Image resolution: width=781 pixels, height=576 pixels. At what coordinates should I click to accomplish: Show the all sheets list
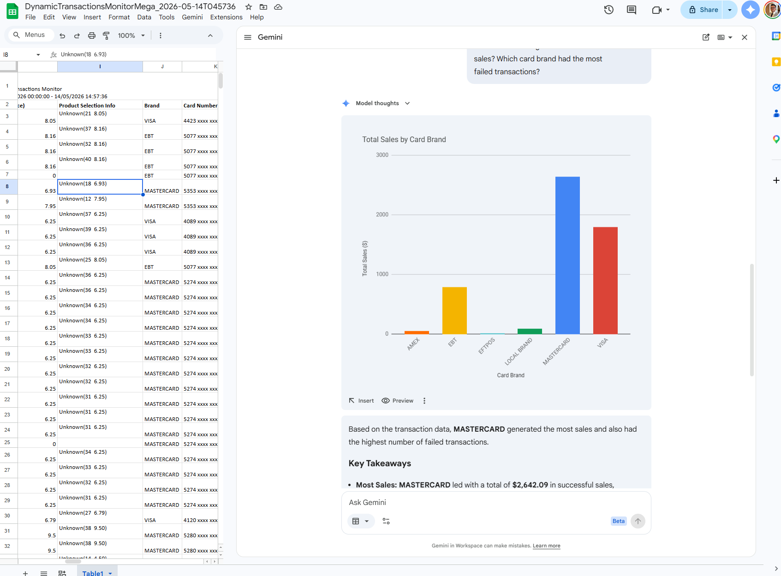(x=44, y=573)
